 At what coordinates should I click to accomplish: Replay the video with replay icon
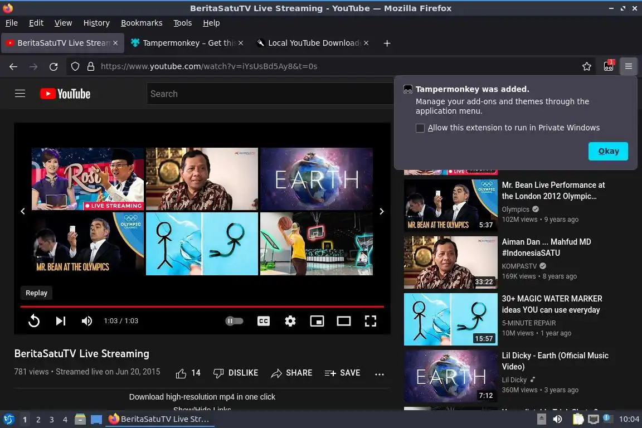pyautogui.click(x=34, y=320)
